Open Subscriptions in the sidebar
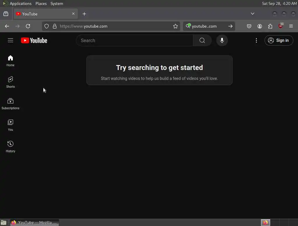 [10, 104]
